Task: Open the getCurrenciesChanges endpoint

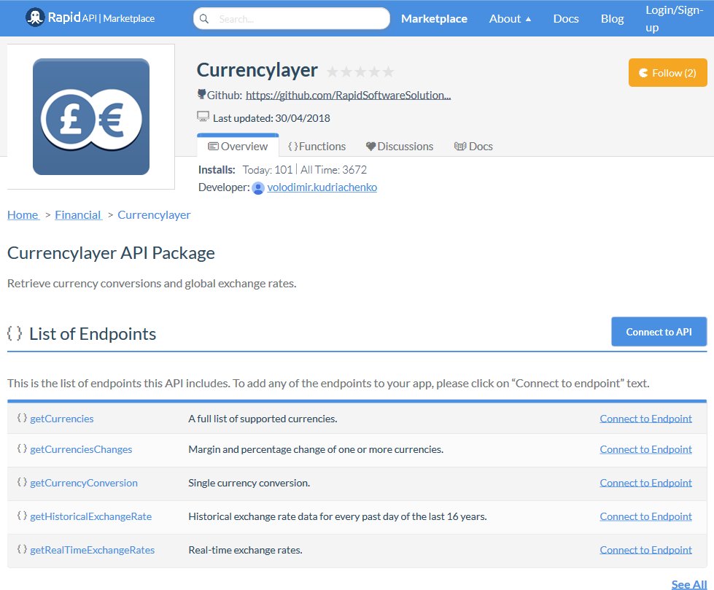Action: tap(81, 449)
